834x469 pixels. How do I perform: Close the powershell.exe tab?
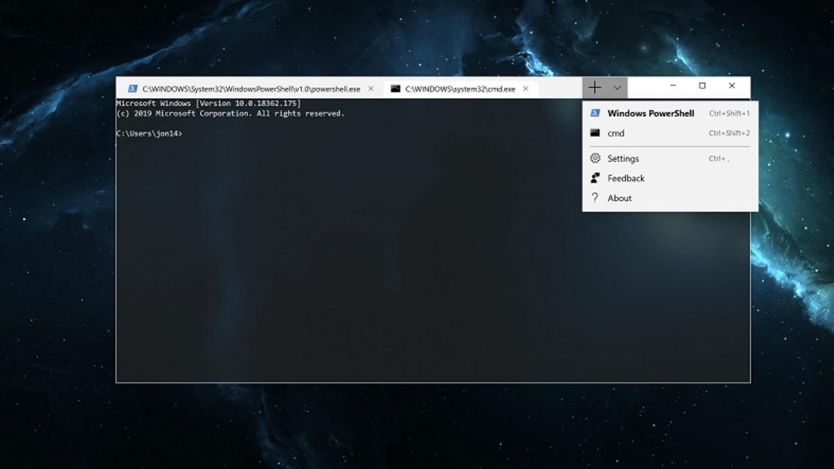click(370, 89)
